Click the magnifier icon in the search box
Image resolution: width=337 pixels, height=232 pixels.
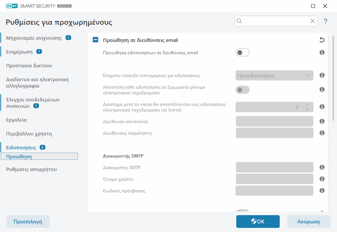[239, 21]
